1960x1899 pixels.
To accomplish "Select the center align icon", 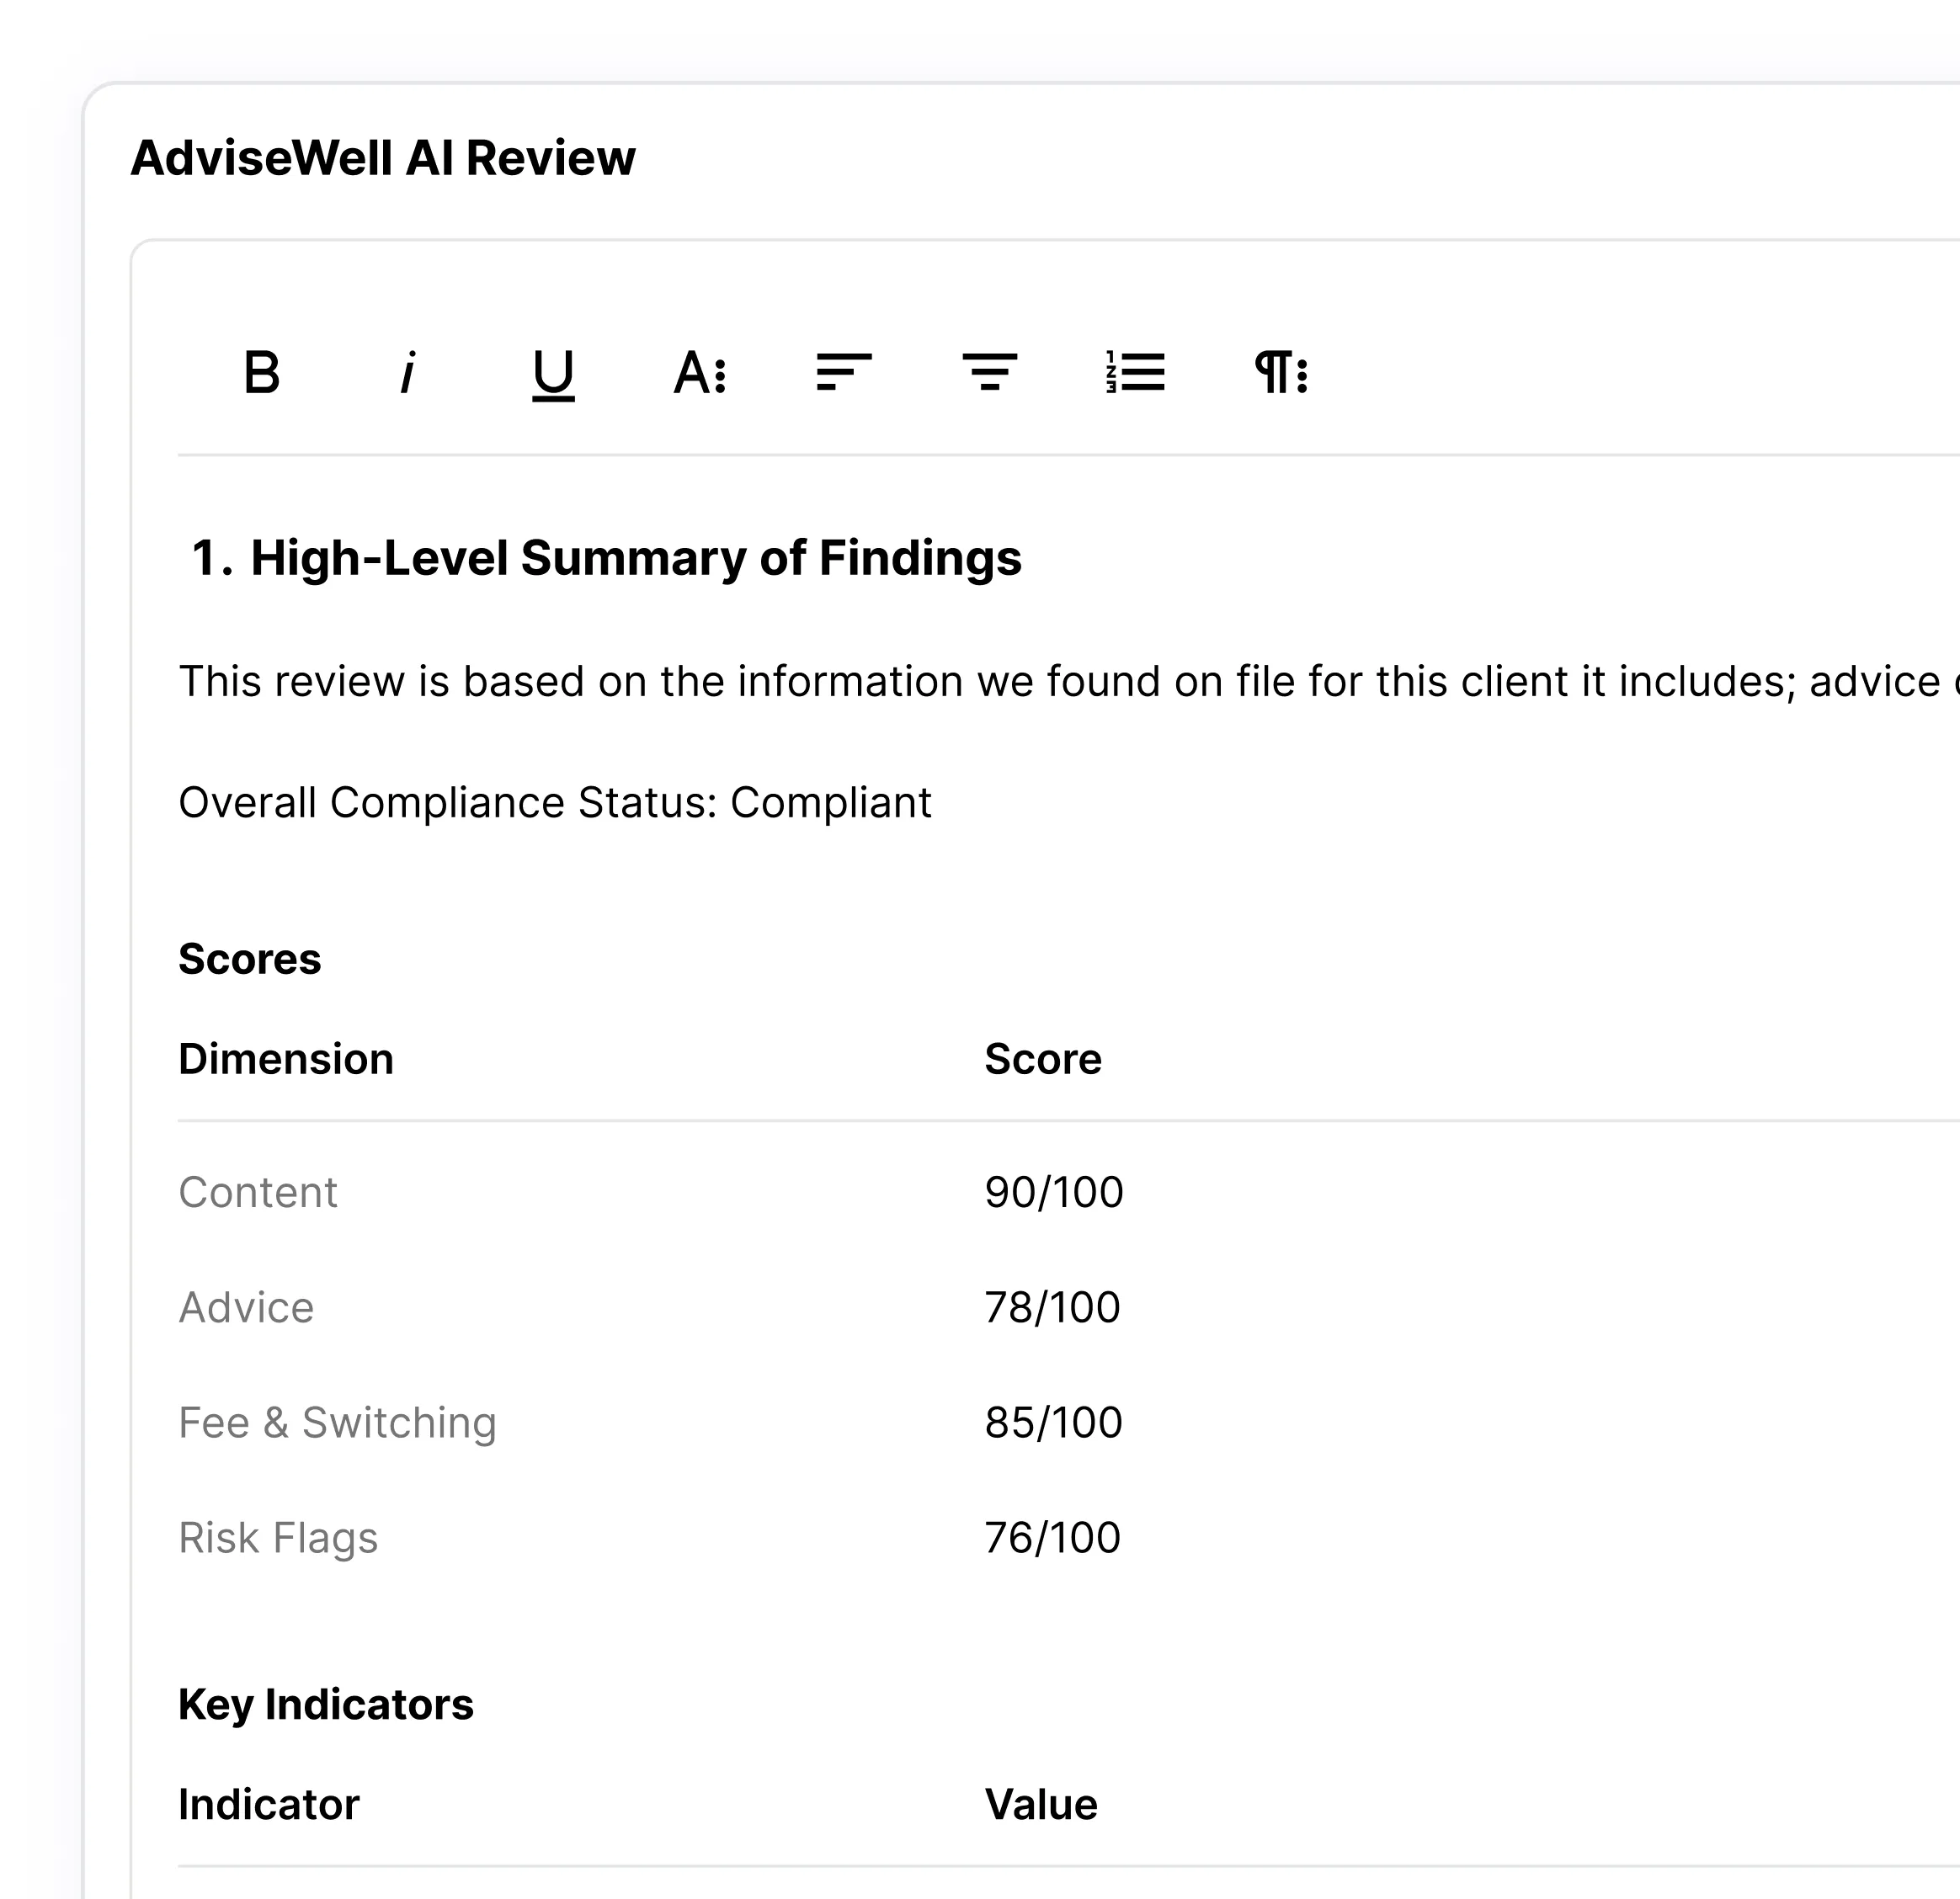I will click(x=991, y=373).
